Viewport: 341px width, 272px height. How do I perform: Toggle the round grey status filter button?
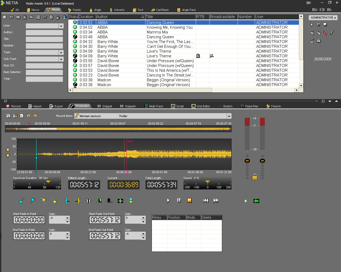point(5,17)
